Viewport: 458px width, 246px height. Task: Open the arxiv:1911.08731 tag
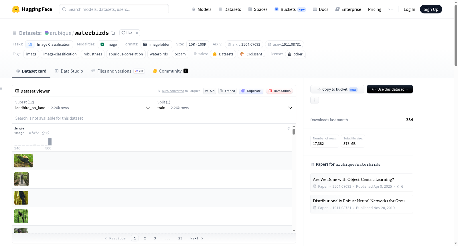(285, 44)
